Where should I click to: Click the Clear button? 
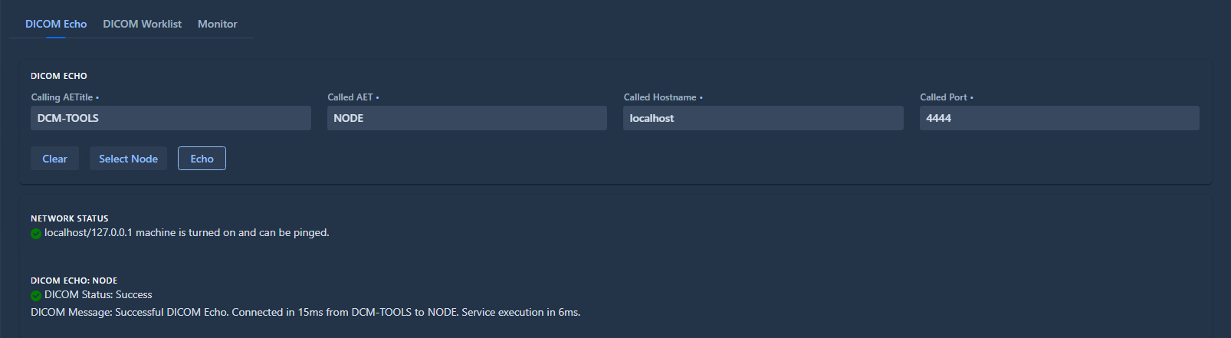[x=54, y=159]
